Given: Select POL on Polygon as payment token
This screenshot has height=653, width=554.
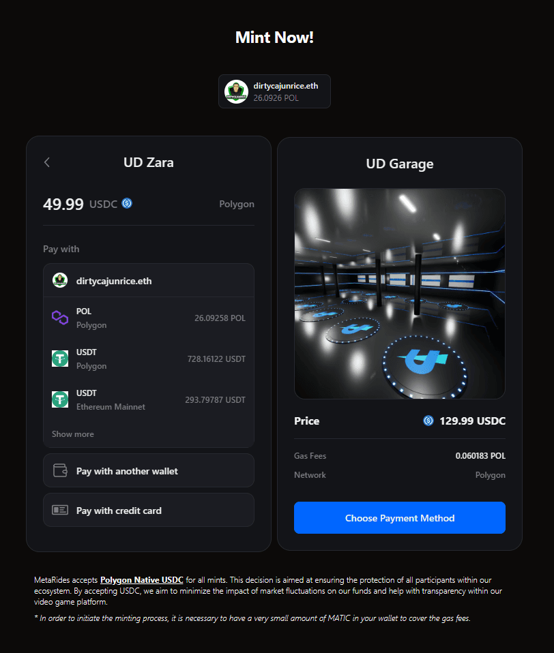Looking at the screenshot, I should pos(148,318).
